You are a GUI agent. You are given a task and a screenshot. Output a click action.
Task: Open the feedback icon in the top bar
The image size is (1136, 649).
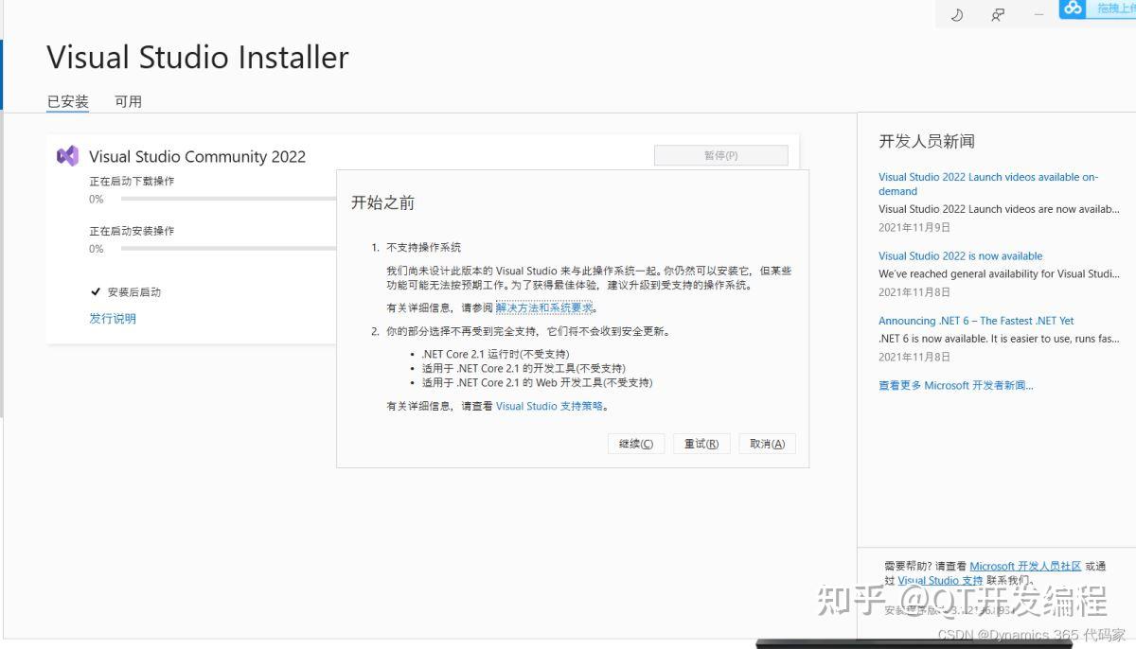(x=997, y=14)
